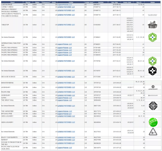Sort by the Holder column header
The height and width of the screenshot is (151, 162).
tap(71, 2)
